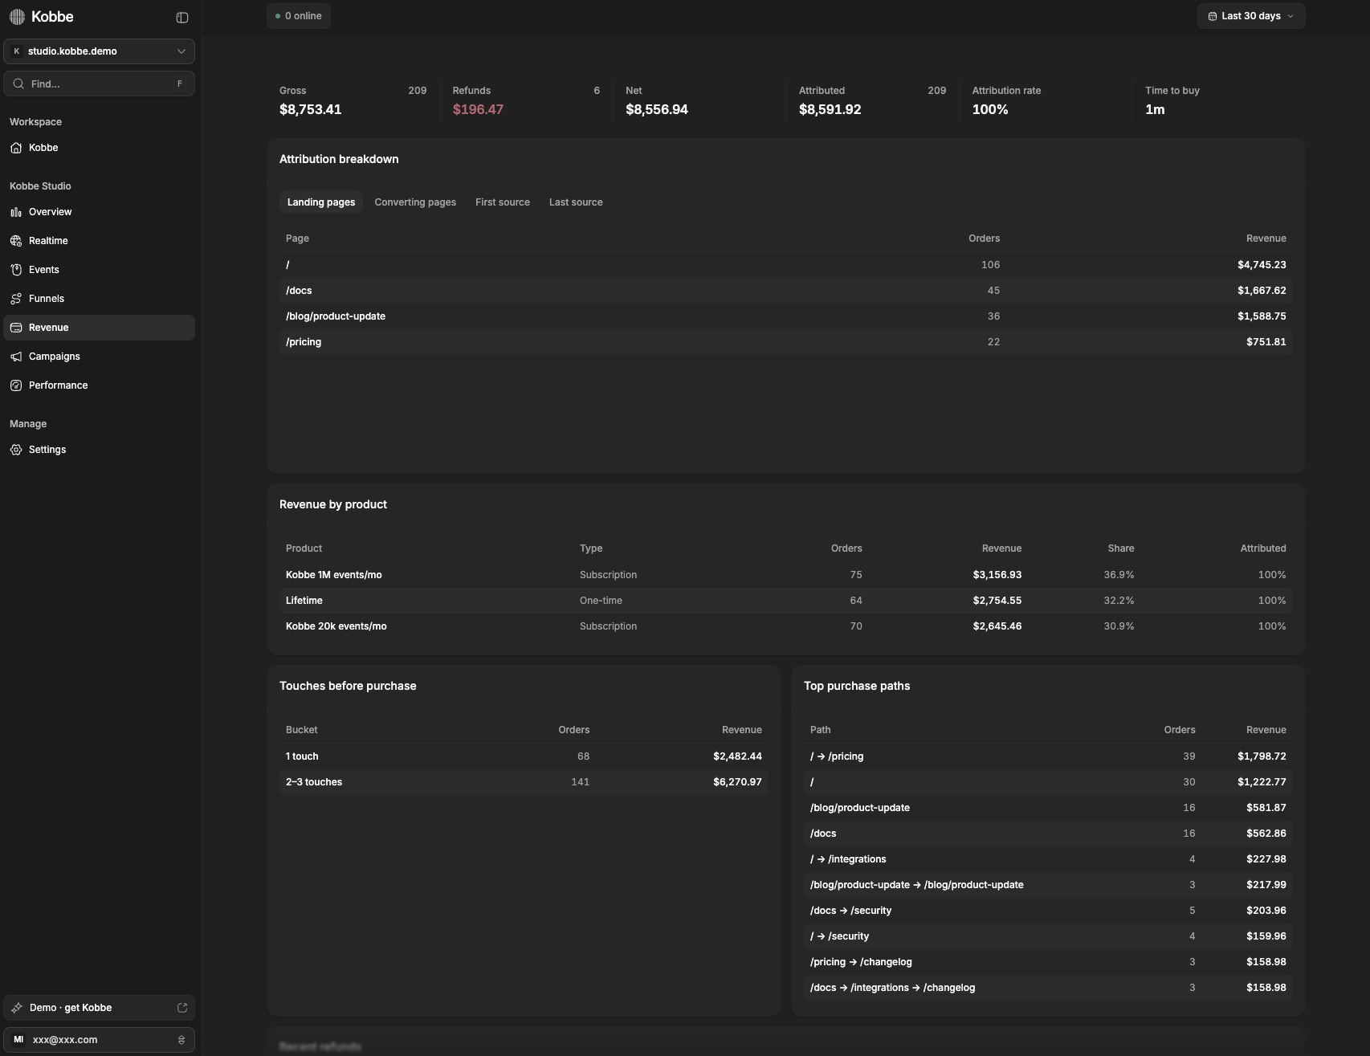This screenshot has width=1370, height=1056.
Task: Click the calendar icon in date picker
Action: 1213,16
